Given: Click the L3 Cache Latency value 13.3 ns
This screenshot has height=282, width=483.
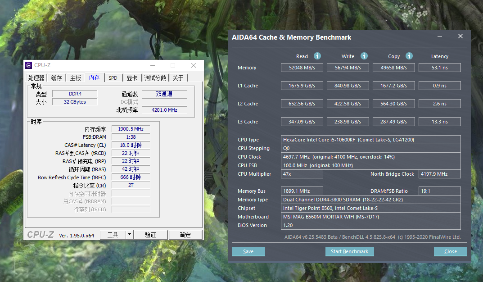Looking at the screenshot, I should point(440,122).
